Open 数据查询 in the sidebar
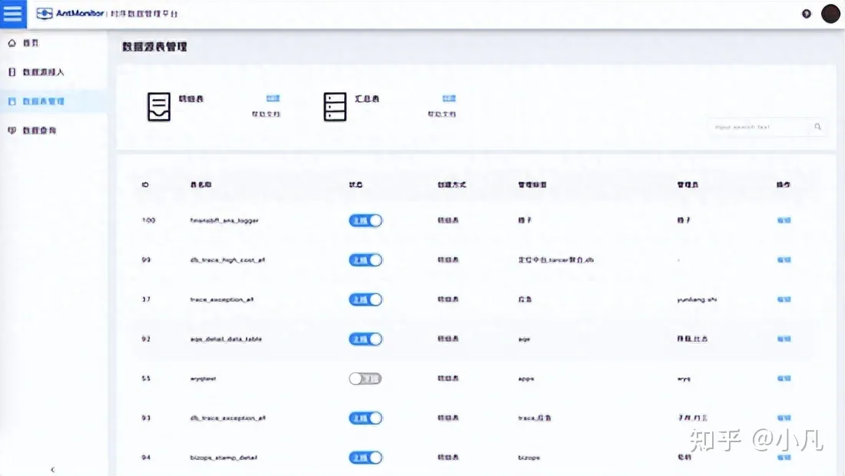 tap(39, 131)
